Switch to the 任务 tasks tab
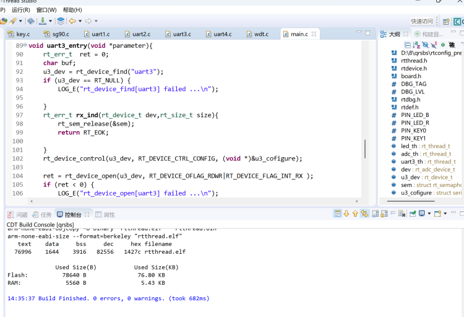This screenshot has width=464, height=317. pyautogui.click(x=41, y=214)
